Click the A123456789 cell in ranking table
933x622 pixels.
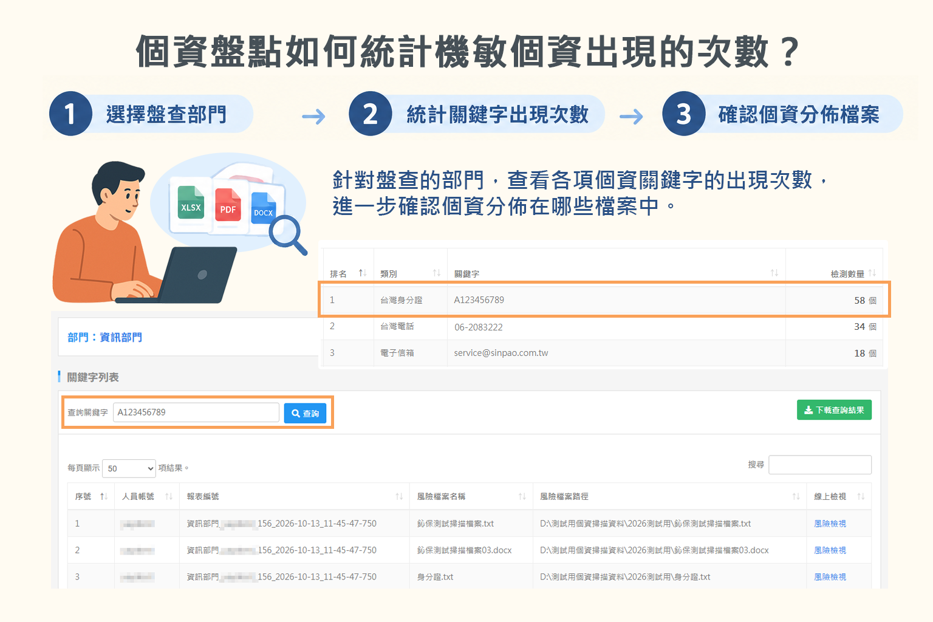479,300
